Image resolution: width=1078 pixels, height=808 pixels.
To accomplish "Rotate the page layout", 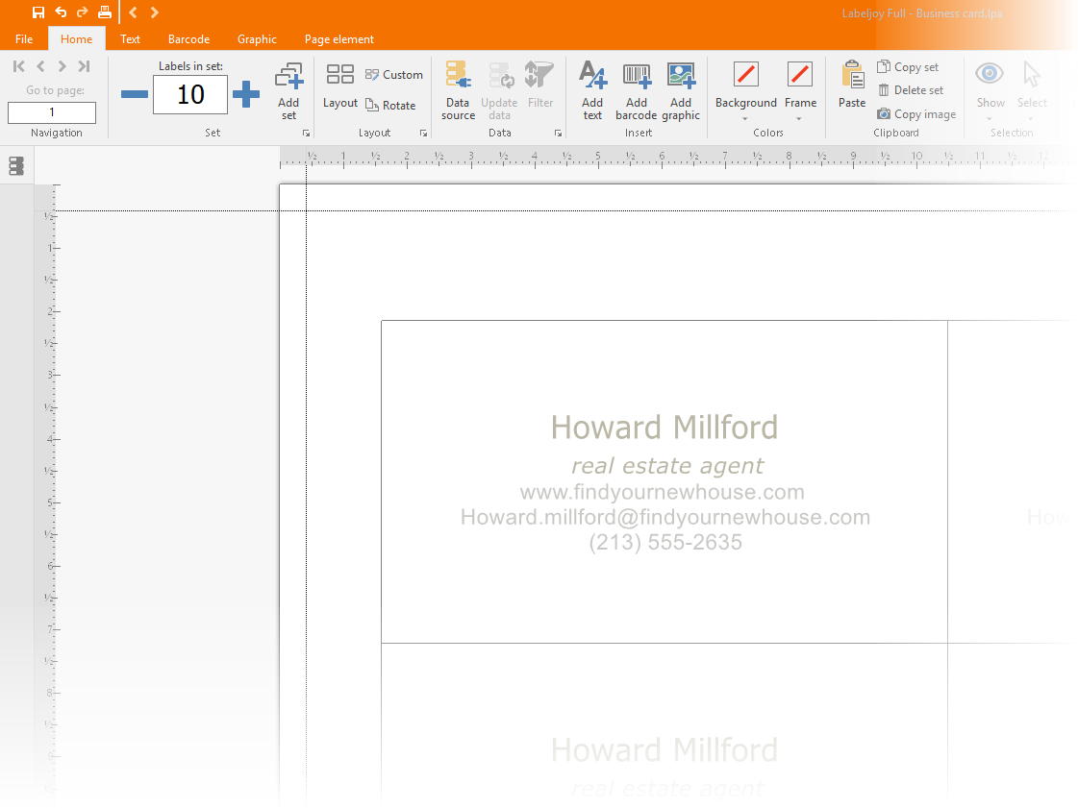I will pyautogui.click(x=390, y=105).
